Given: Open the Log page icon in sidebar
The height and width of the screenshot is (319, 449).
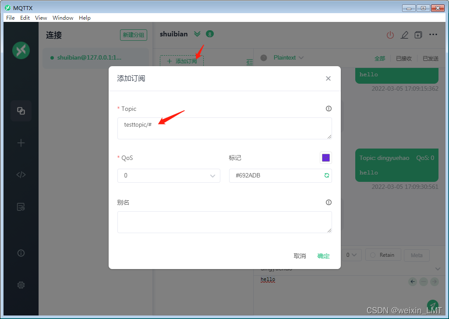Looking at the screenshot, I should point(21,207).
